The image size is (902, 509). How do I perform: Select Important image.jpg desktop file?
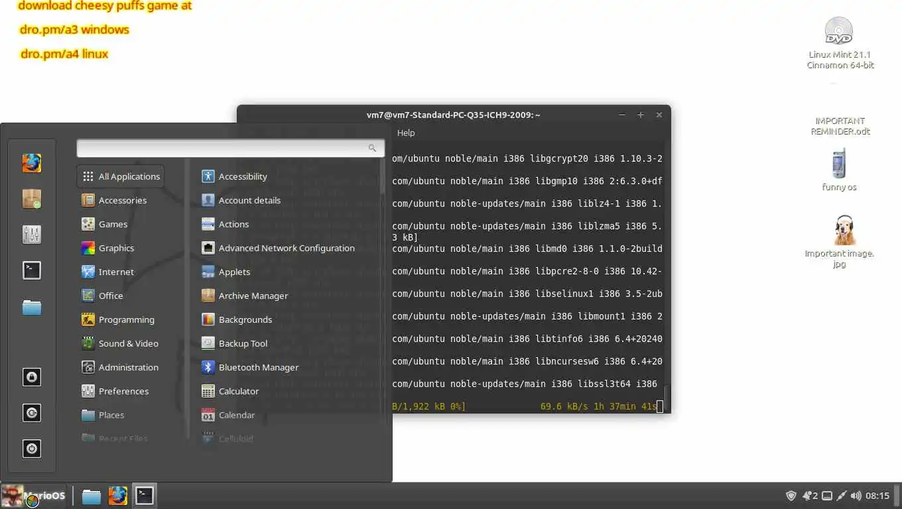point(840,242)
